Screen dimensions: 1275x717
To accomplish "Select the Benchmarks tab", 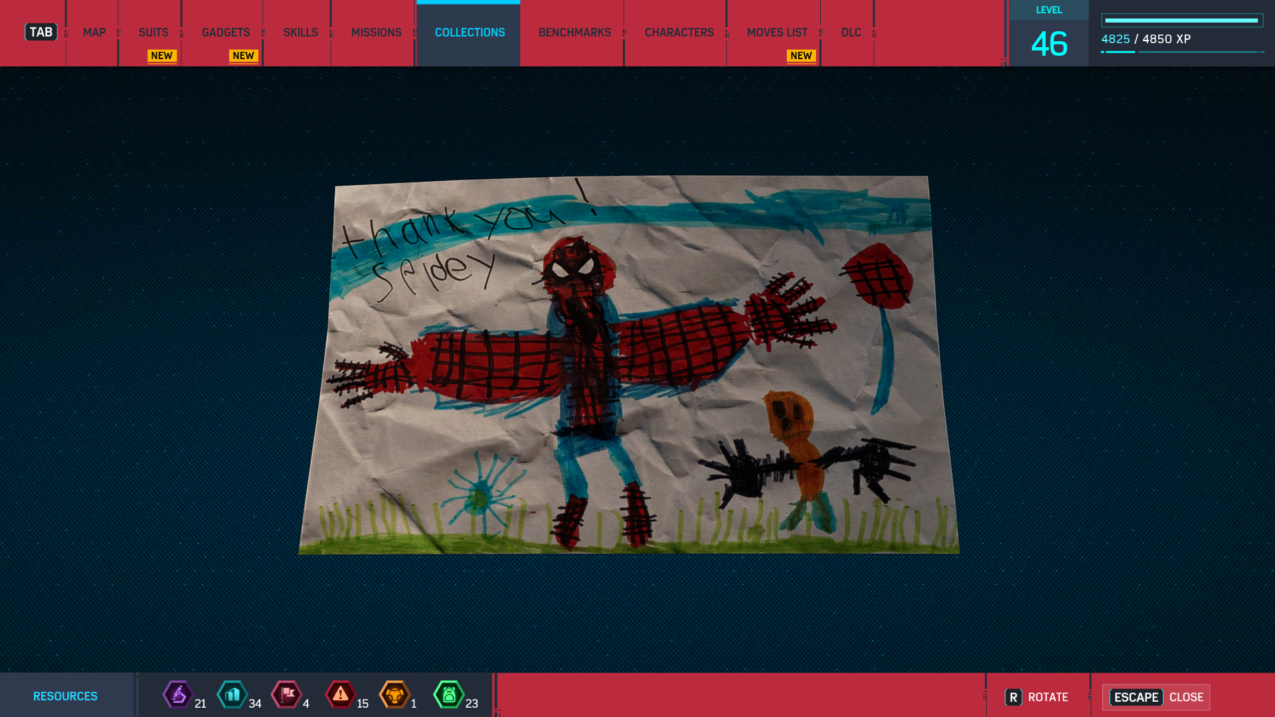I will click(x=574, y=33).
